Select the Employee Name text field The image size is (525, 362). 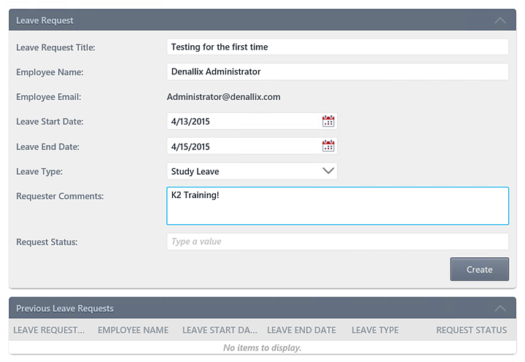click(338, 71)
